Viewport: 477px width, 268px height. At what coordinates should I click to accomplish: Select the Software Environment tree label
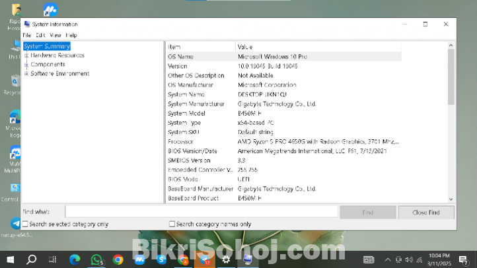pyautogui.click(x=60, y=73)
